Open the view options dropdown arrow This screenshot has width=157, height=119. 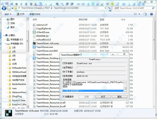click(x=139, y=14)
